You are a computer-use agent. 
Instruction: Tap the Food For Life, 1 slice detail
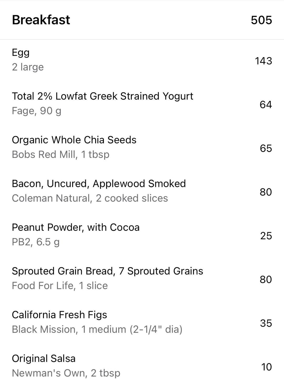60,286
